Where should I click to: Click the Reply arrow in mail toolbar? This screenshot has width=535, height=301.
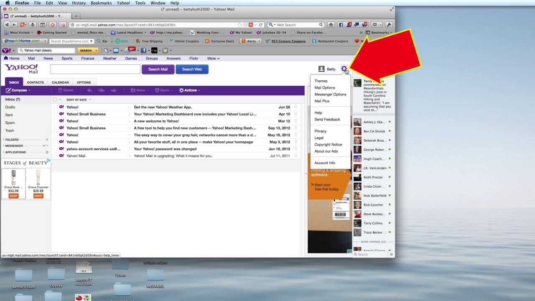click(89, 90)
